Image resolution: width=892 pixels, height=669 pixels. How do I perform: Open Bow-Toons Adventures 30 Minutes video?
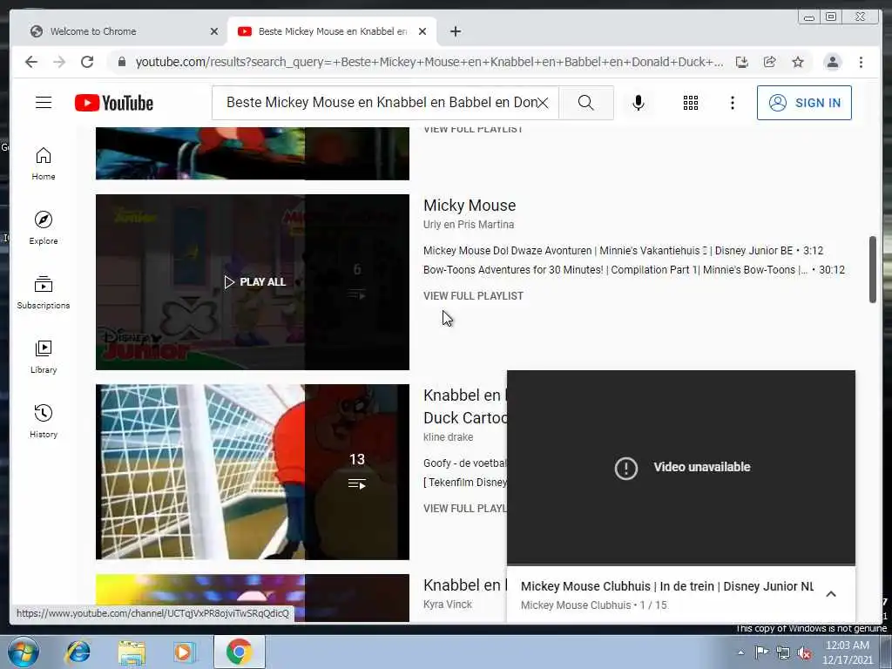[634, 270]
